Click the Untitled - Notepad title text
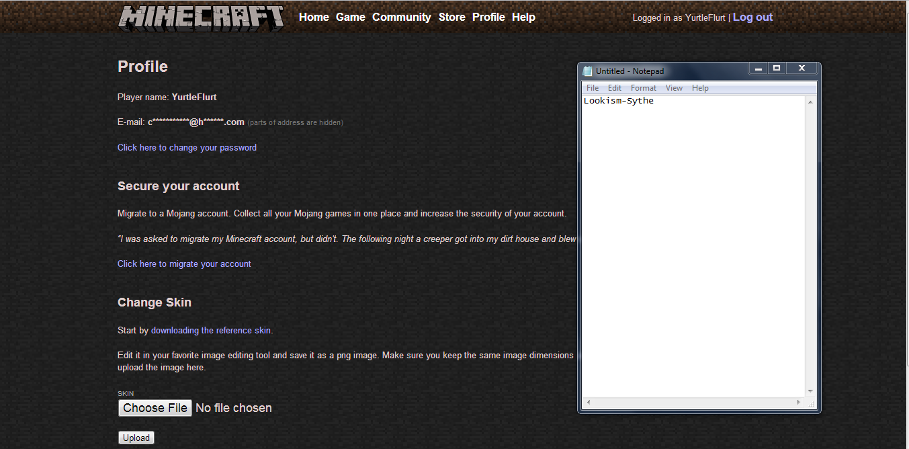 (630, 71)
